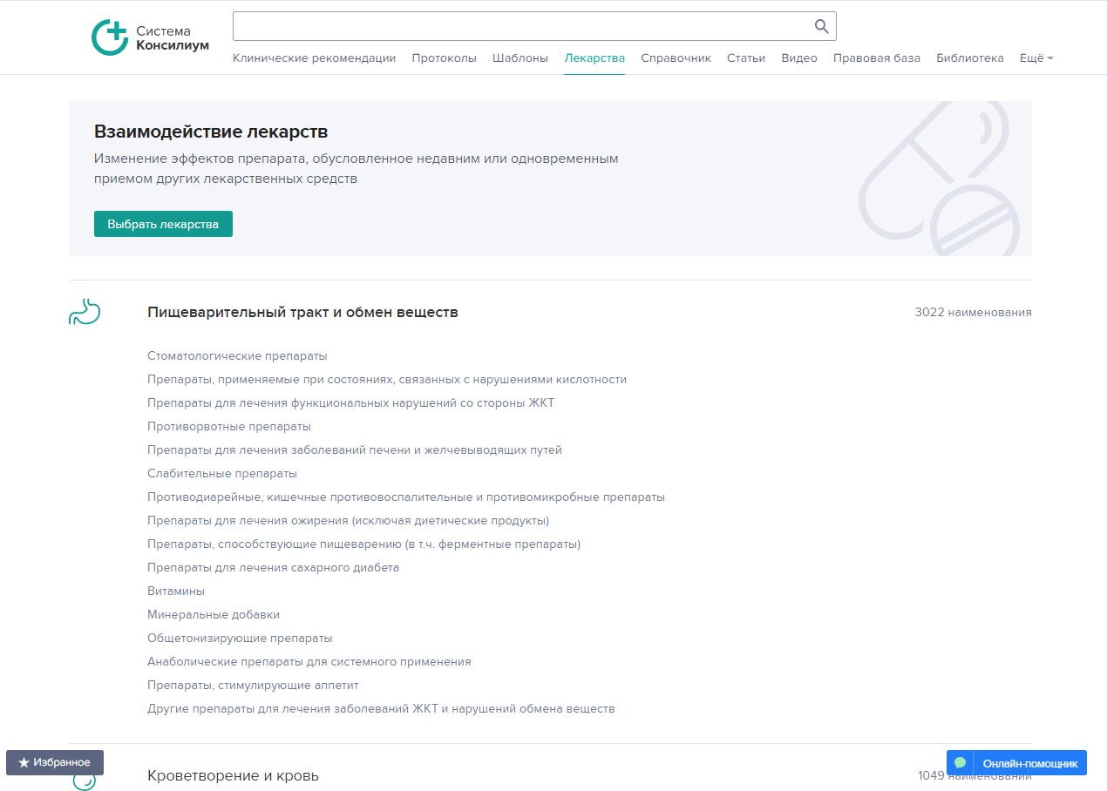
Task: Click the Система Консилиум logo
Action: pos(150,37)
